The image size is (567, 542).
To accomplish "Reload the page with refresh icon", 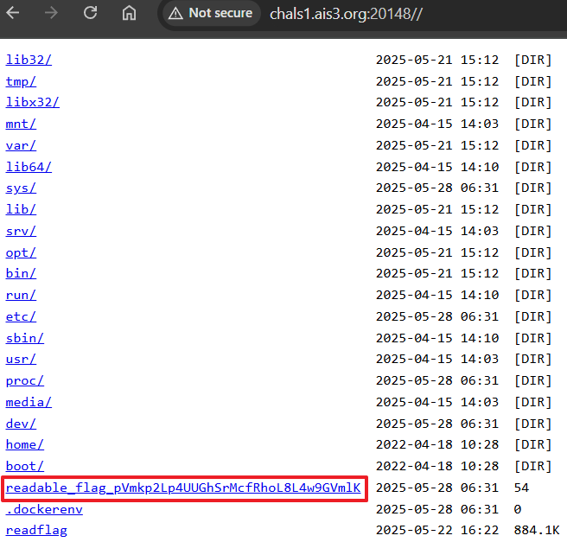I will (90, 13).
